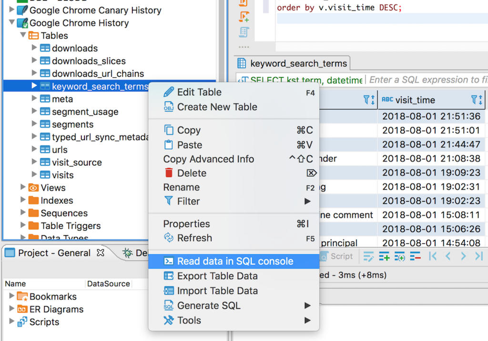Click the Scripts icon in Project panel
This screenshot has height=341, width=488.
point(22,322)
